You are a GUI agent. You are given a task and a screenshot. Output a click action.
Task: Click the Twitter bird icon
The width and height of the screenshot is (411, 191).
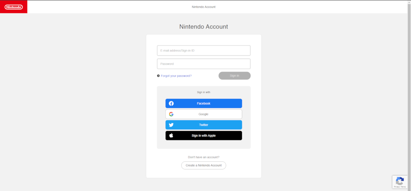pyautogui.click(x=171, y=125)
